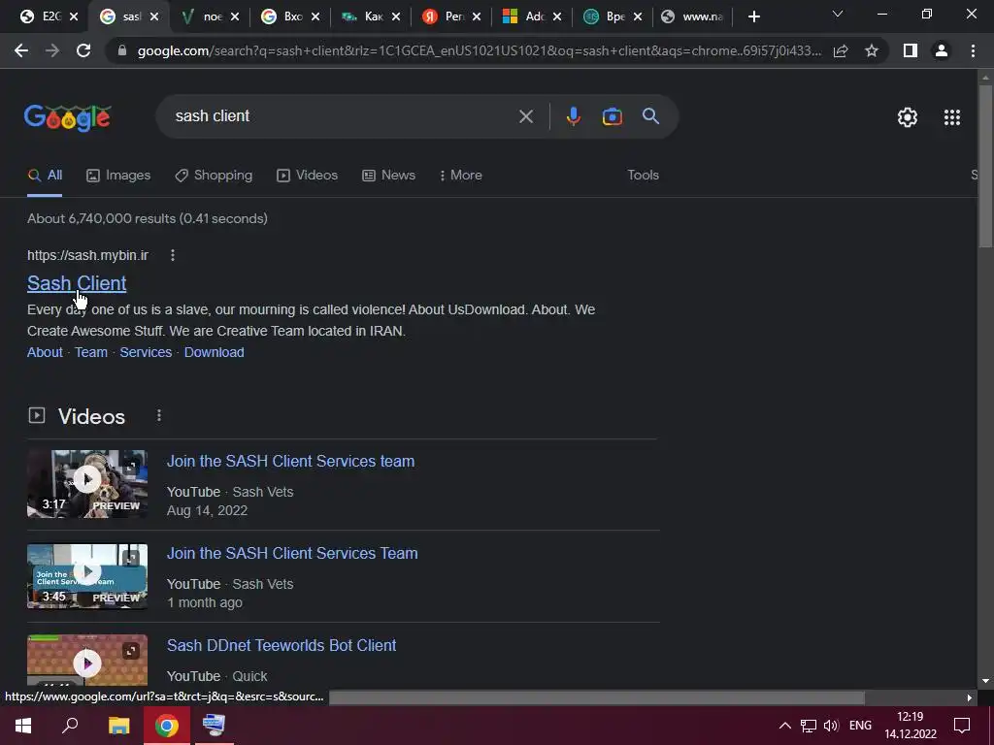
Task: Click the horizontal page scrollbar
Action: click(597, 697)
